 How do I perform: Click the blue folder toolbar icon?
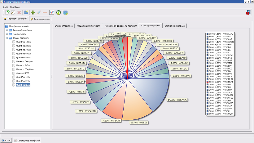point(26,12)
